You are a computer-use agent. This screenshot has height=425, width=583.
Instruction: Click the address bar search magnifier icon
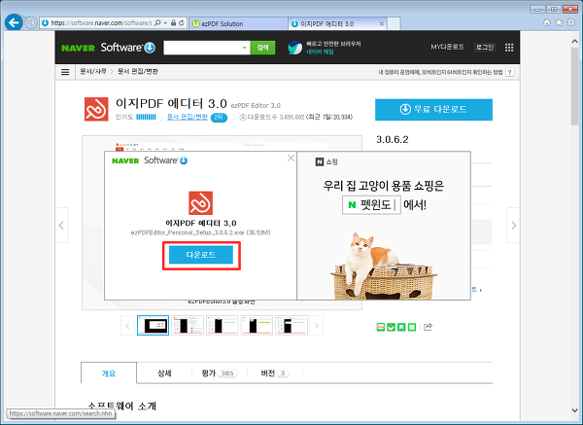pyautogui.click(x=157, y=23)
